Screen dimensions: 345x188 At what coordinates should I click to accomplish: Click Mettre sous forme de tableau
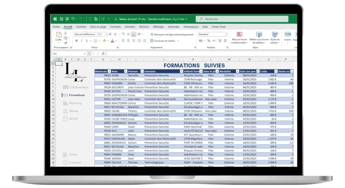[259, 38]
